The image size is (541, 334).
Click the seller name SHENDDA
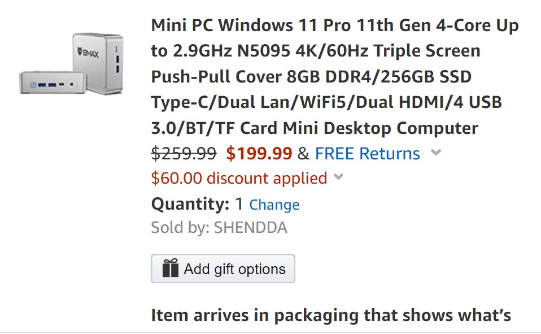(x=250, y=227)
